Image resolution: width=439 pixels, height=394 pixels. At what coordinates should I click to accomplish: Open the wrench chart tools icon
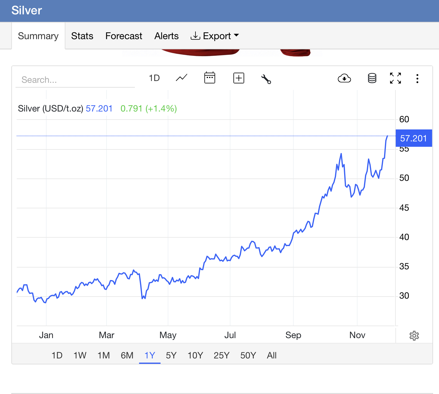coord(266,79)
